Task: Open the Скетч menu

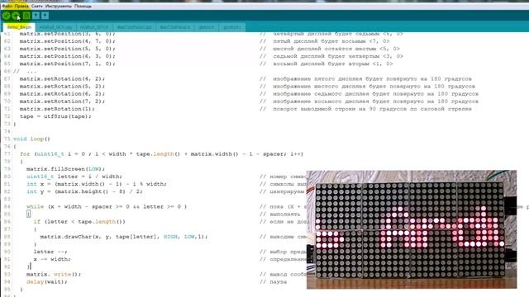Action: click(x=37, y=6)
